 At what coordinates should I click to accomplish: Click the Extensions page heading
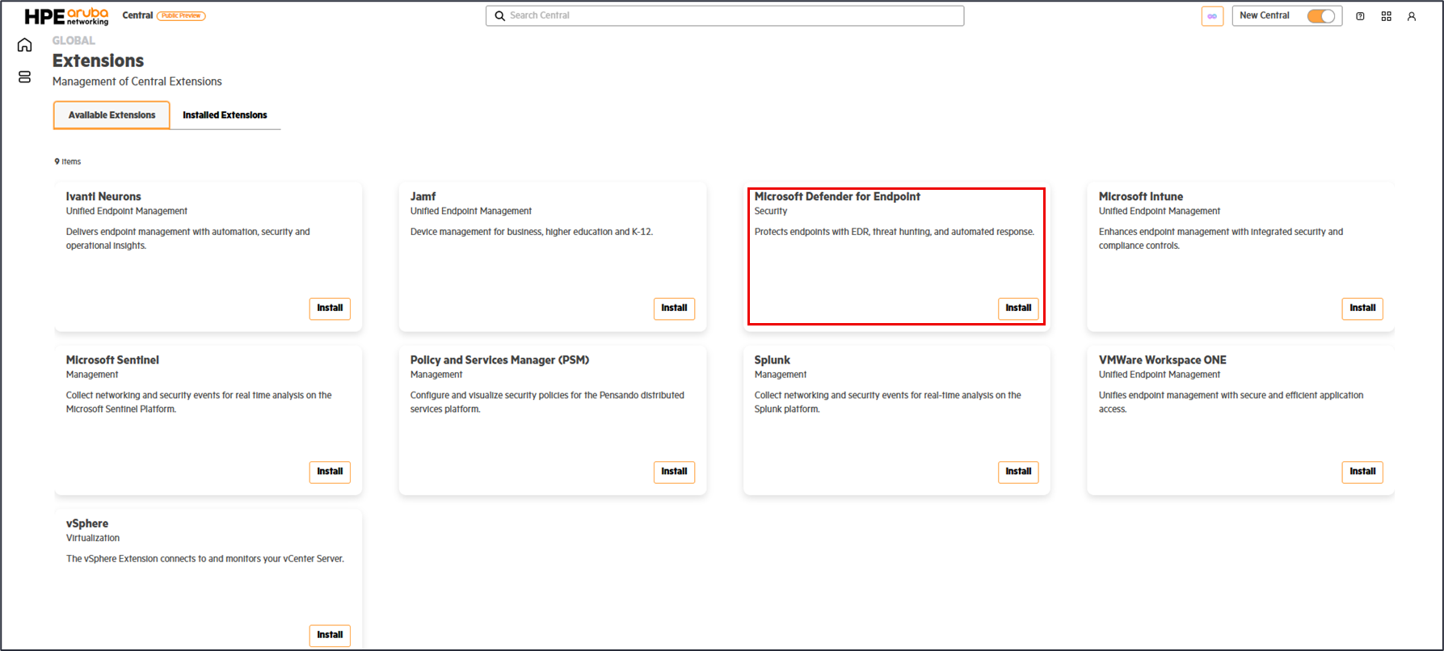point(98,61)
